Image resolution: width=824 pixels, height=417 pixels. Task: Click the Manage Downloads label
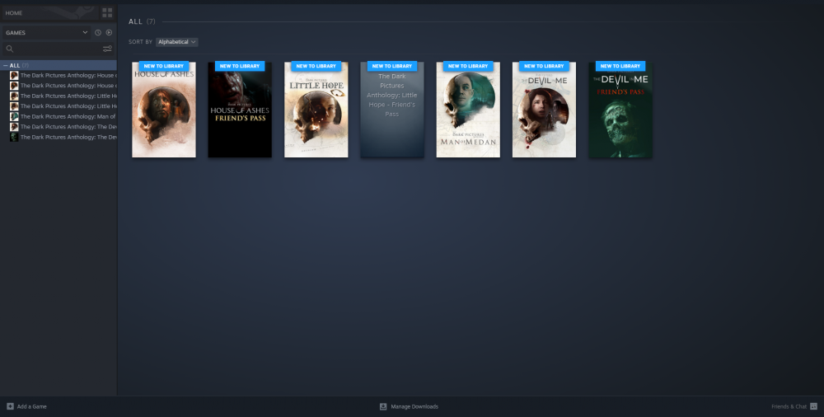[414, 406]
